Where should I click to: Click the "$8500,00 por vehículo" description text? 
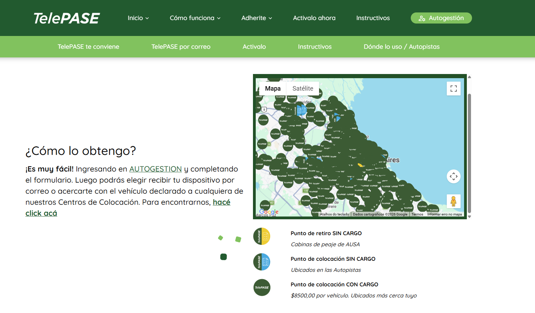click(354, 296)
